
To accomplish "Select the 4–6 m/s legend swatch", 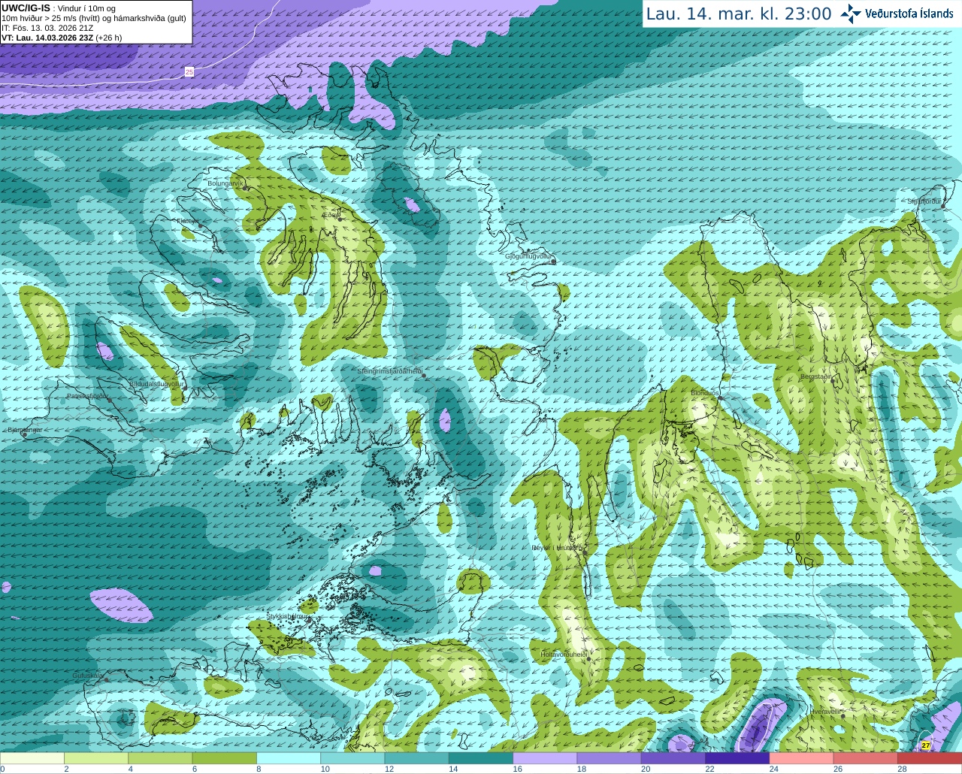I will (x=160, y=758).
